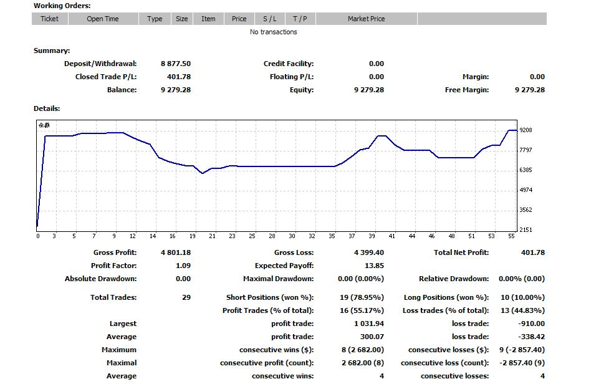
Task: Click the S / L column header
Action: pyautogui.click(x=269, y=19)
